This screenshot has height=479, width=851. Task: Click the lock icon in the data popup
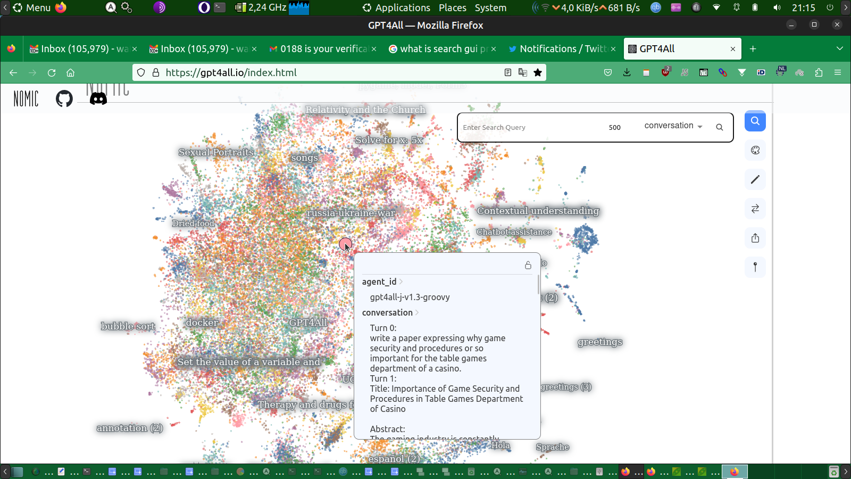point(528,265)
